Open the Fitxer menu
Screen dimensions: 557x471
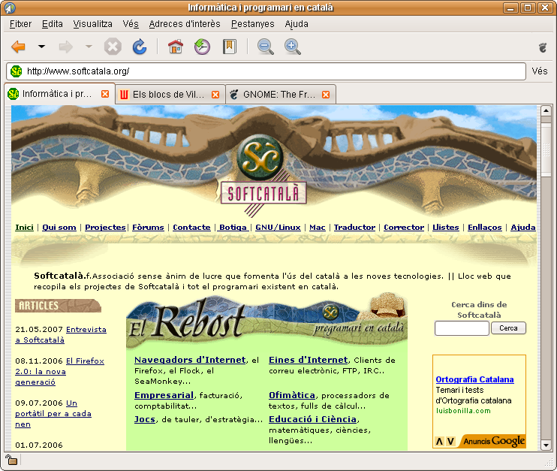tap(20, 24)
